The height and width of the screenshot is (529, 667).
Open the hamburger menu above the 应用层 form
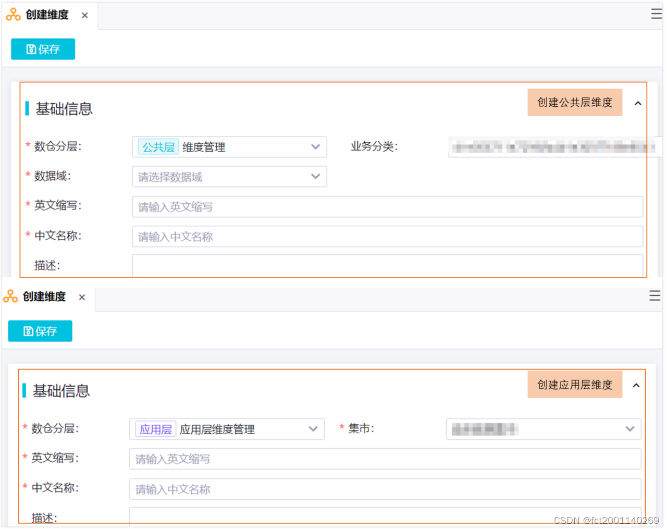655,296
